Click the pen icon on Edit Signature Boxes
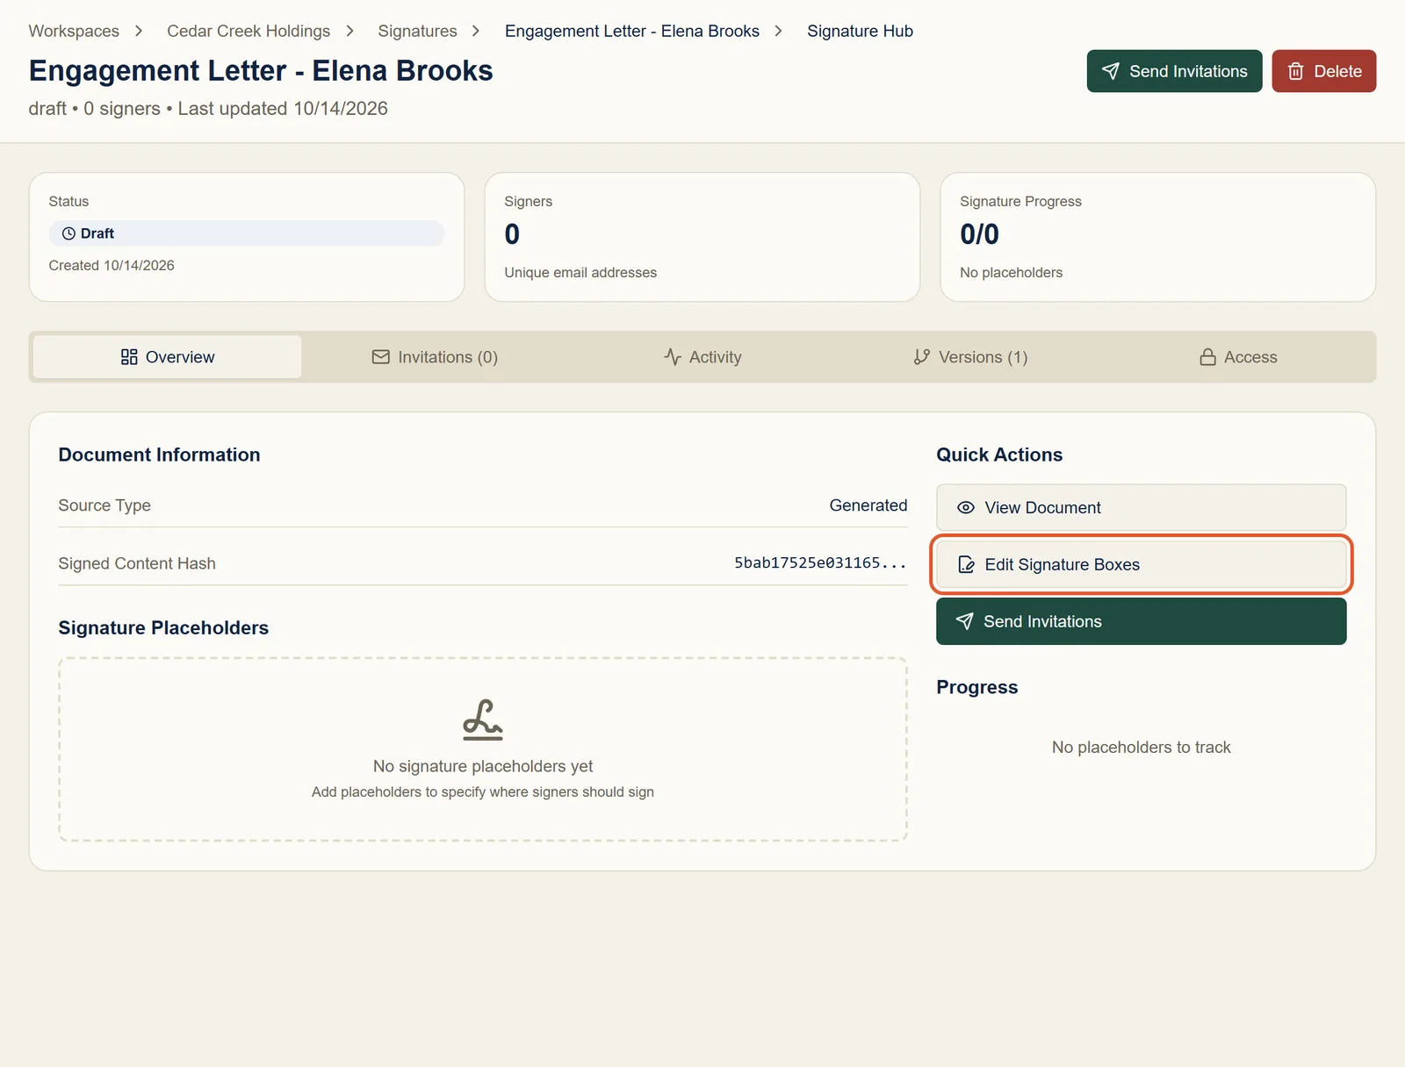Image resolution: width=1405 pixels, height=1067 pixels. (966, 564)
